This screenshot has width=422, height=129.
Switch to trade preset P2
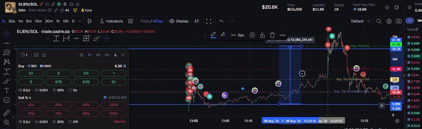pos(98,55)
